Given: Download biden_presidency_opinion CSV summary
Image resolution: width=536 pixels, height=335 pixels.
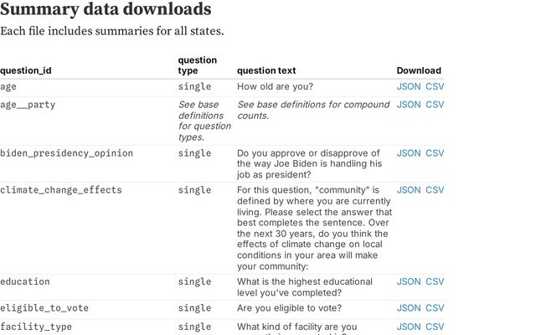Looking at the screenshot, I should [x=435, y=153].
